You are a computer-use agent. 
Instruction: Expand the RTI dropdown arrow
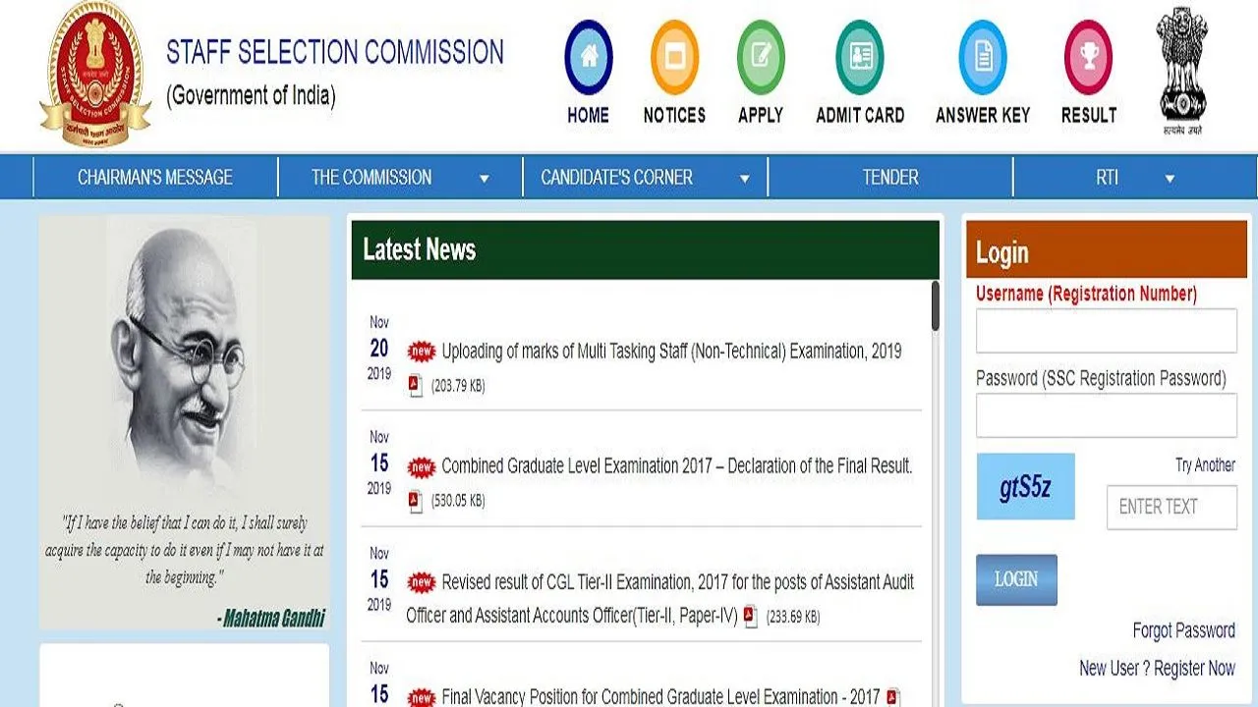1170,179
